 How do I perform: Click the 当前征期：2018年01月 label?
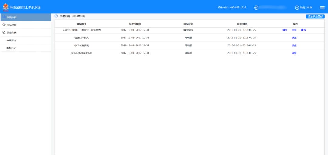(x=73, y=16)
